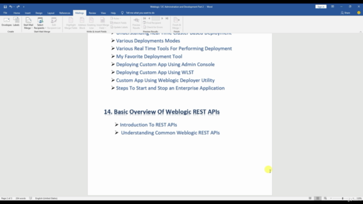This screenshot has height=204, width=363.
Task: Open the Design ribbon tab
Action: (x=39, y=13)
